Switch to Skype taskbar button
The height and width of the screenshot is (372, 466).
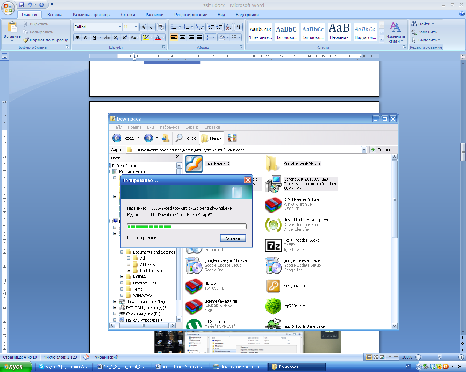(64, 367)
